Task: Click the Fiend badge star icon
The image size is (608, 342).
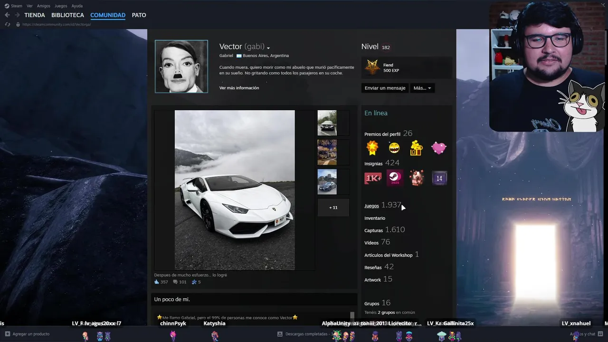Action: [x=372, y=68]
